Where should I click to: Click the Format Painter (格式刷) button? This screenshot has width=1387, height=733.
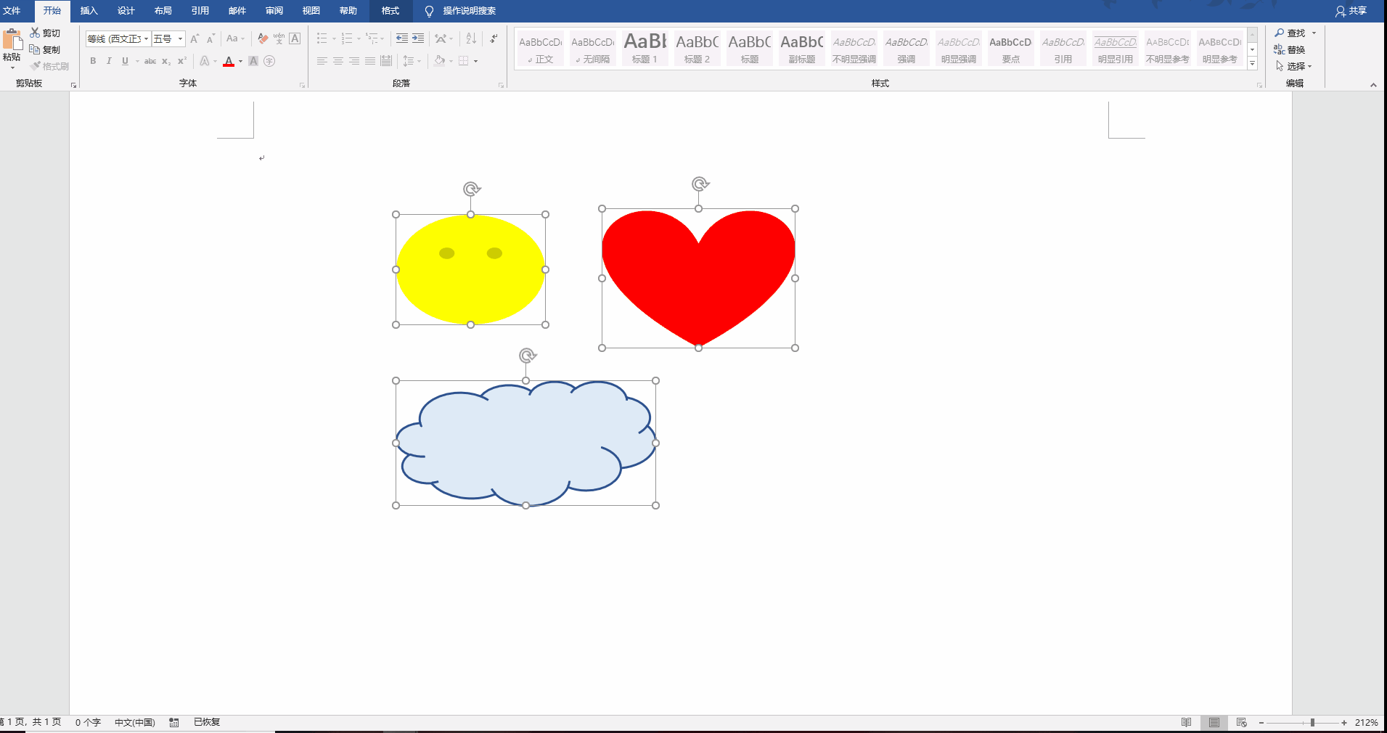click(50, 66)
